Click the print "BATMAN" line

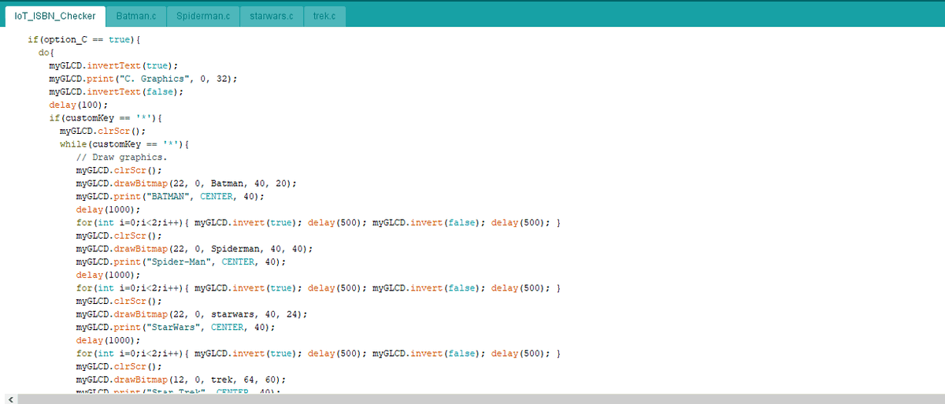170,196
